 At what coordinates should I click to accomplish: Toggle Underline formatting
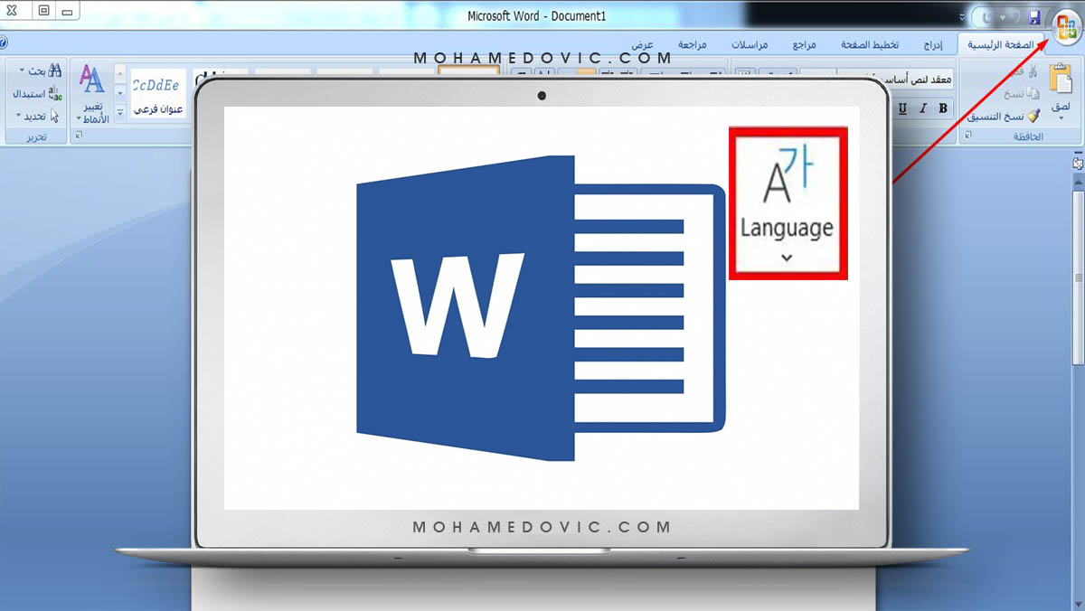pyautogui.click(x=903, y=108)
